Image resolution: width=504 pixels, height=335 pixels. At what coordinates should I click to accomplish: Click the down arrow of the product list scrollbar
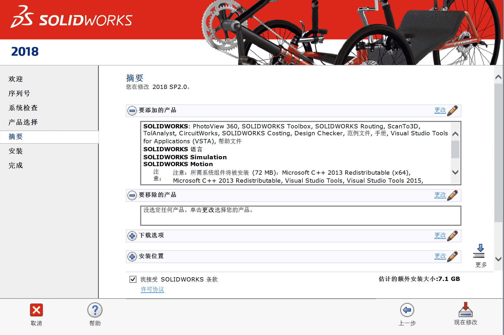(455, 172)
